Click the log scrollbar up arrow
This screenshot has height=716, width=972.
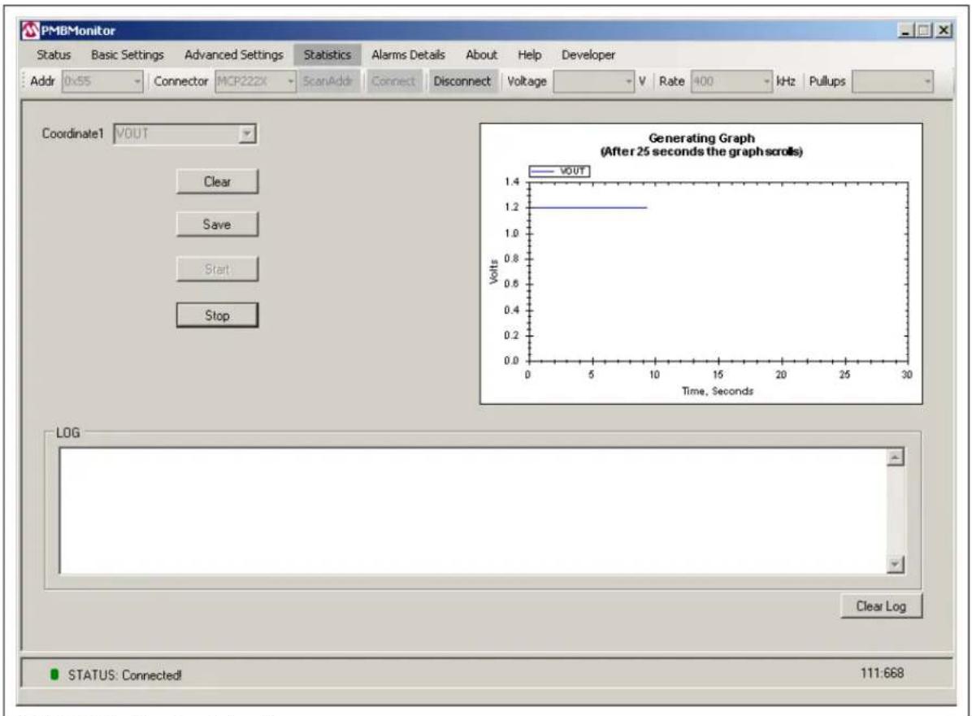pyautogui.click(x=895, y=458)
